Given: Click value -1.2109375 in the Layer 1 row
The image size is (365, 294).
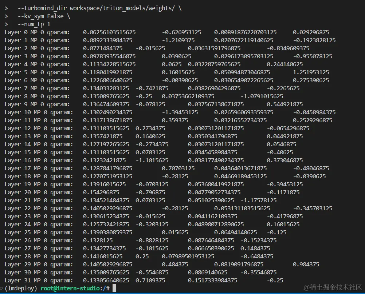Looking at the screenshot, I should (x=178, y=40).
